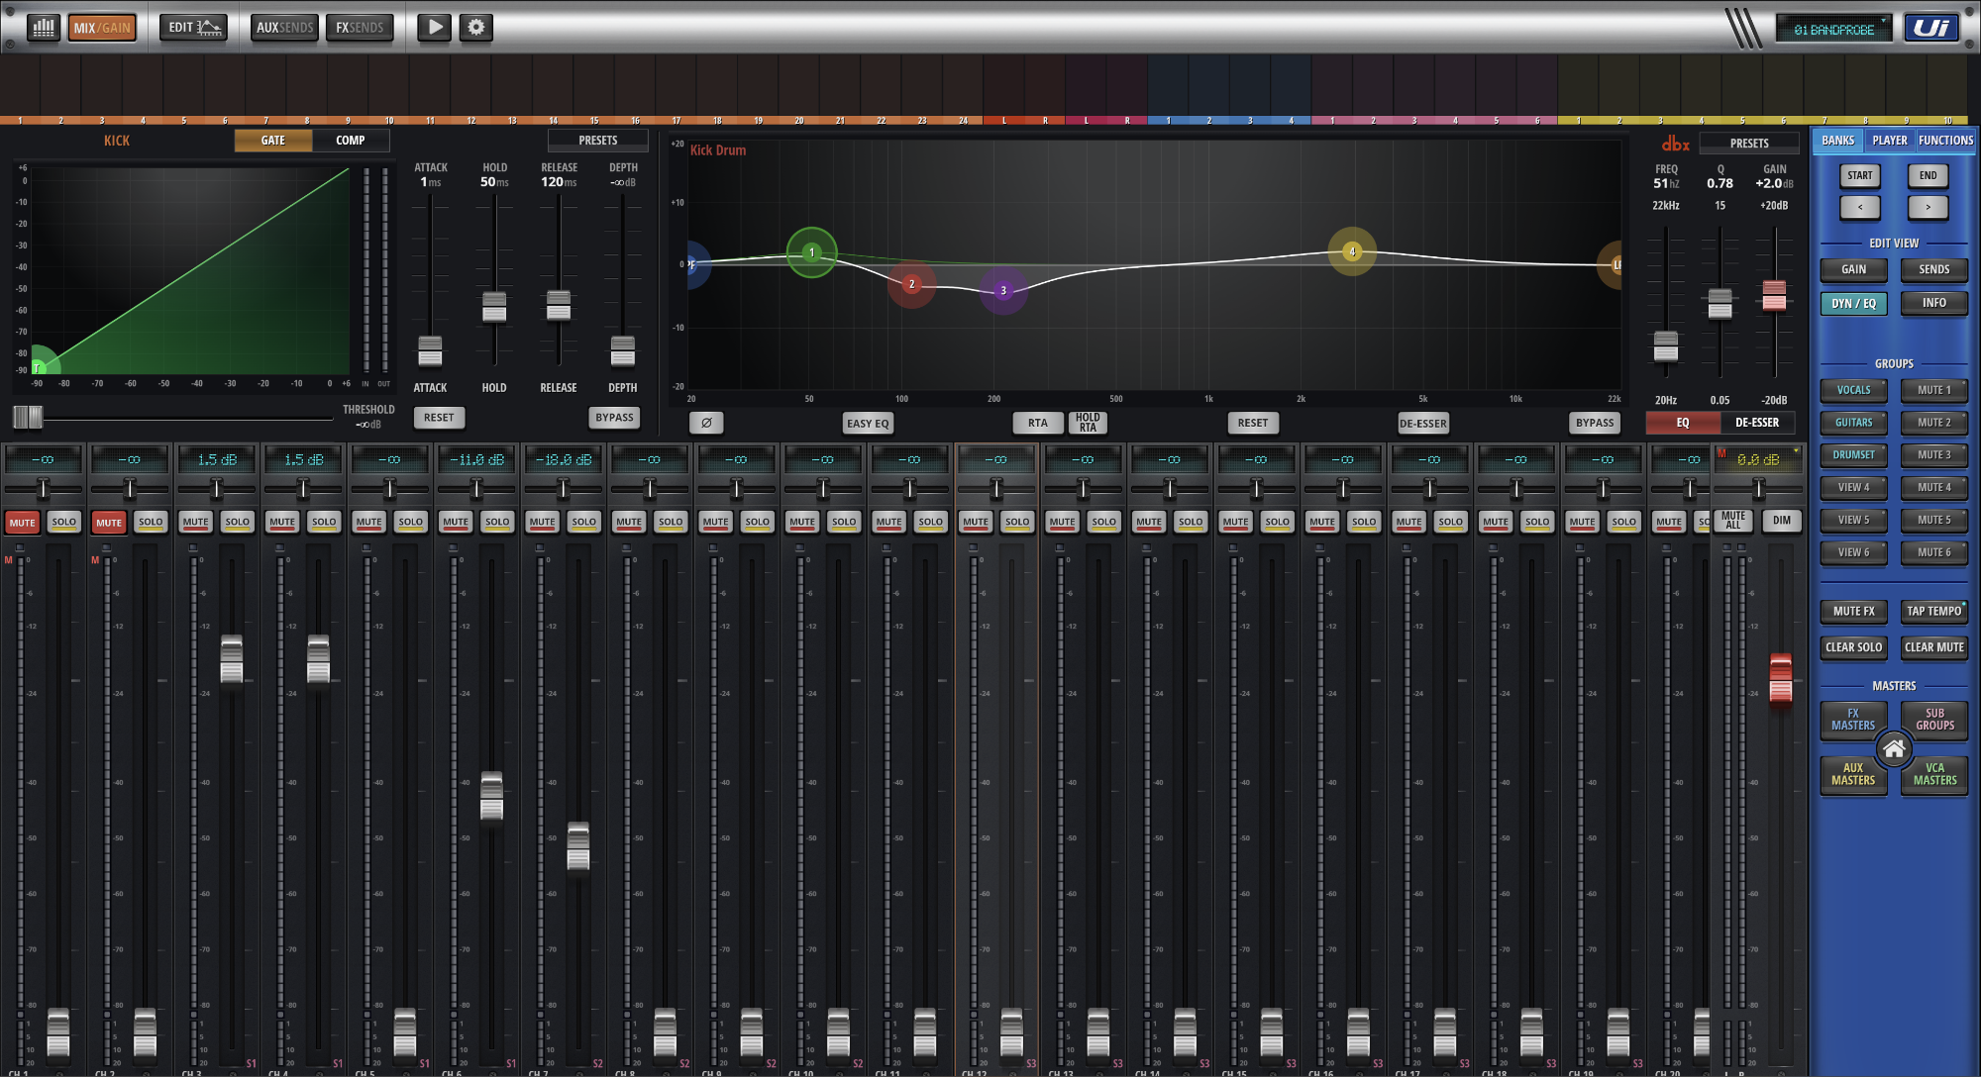The height and width of the screenshot is (1077, 1981).
Task: Toggle the EQ Bypass button
Action: point(1595,423)
